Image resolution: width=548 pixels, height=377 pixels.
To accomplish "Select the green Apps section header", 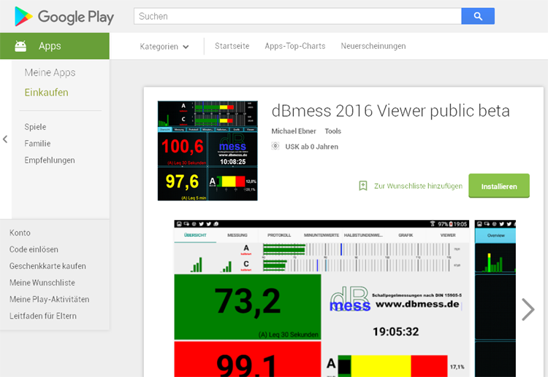I will tap(55, 46).
